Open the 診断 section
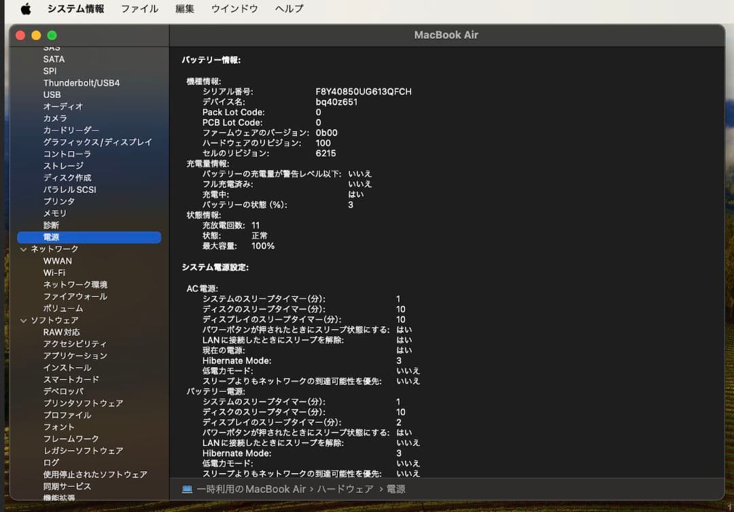 pyautogui.click(x=51, y=224)
